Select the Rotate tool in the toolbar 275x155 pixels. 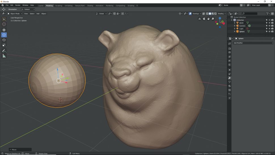4,40
